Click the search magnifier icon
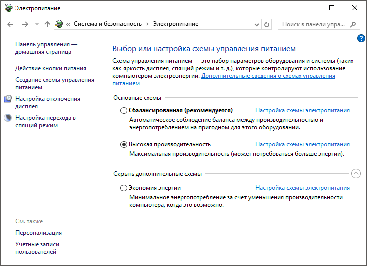 [x=353, y=24]
